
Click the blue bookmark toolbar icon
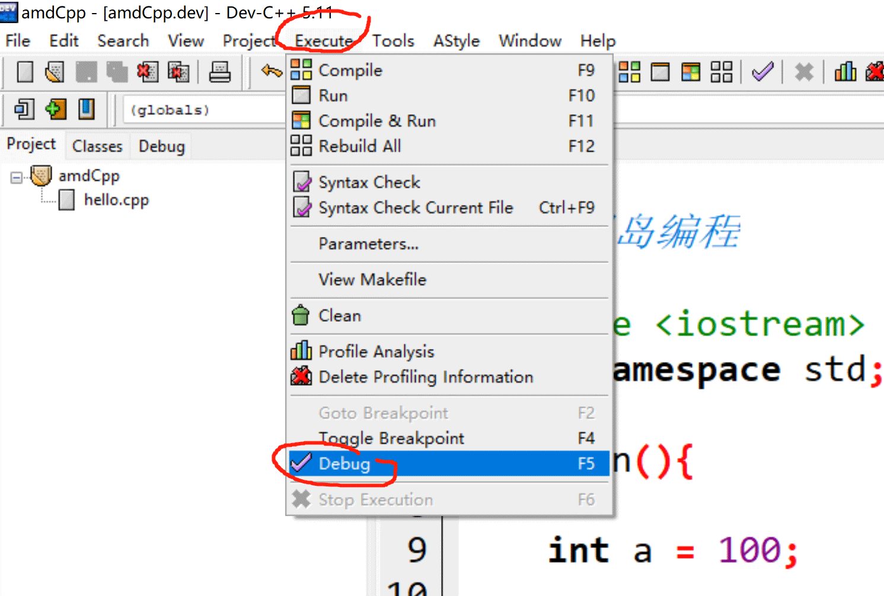coord(86,109)
